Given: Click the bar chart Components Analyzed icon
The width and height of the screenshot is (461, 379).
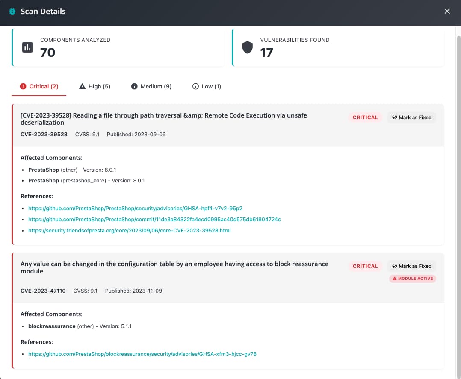Looking at the screenshot, I should (x=27, y=47).
